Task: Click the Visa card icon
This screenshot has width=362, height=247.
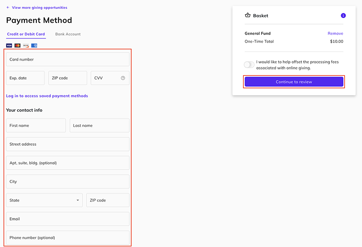Action: tap(9, 45)
